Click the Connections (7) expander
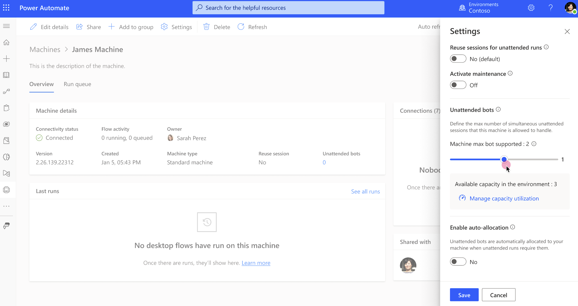This screenshot has height=306, width=578. [x=420, y=110]
